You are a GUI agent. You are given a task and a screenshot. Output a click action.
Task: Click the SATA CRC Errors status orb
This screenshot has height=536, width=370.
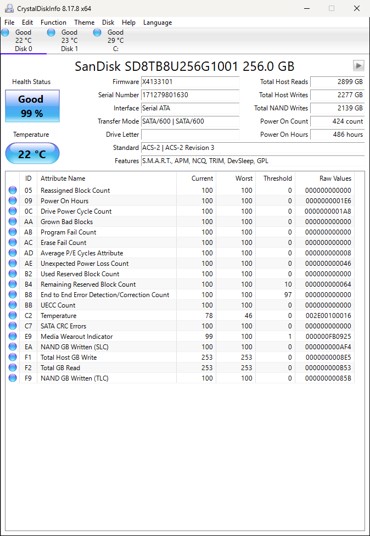[13, 326]
